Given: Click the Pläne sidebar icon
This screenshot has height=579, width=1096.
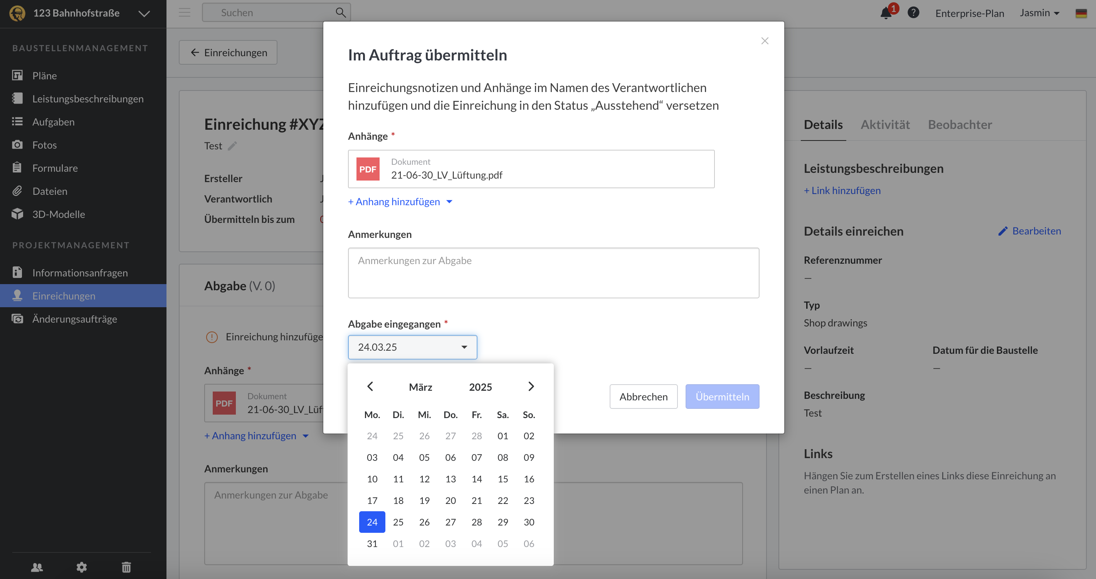Looking at the screenshot, I should [x=17, y=75].
